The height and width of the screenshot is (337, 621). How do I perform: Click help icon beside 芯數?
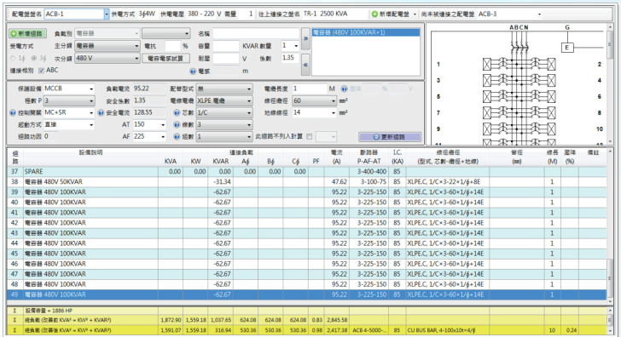click(177, 113)
